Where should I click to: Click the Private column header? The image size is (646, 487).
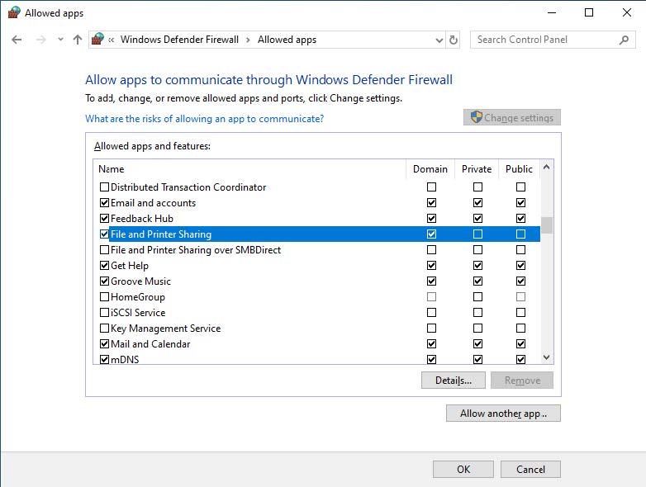(x=477, y=169)
